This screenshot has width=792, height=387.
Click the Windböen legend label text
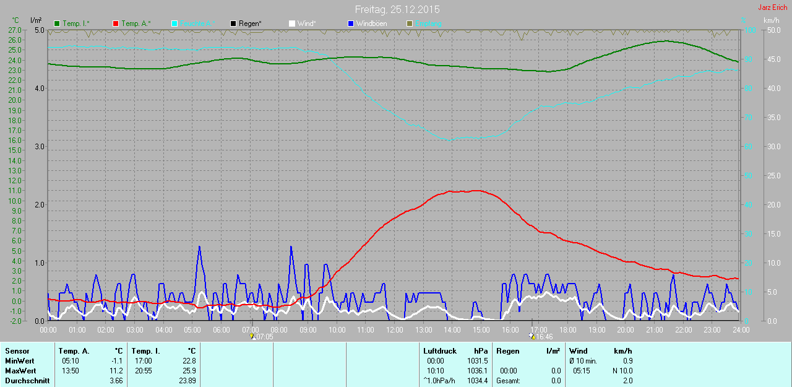click(372, 24)
